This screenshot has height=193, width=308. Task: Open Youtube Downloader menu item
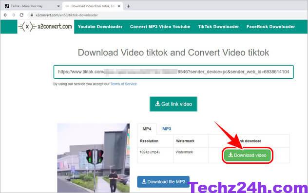[x=100, y=27]
